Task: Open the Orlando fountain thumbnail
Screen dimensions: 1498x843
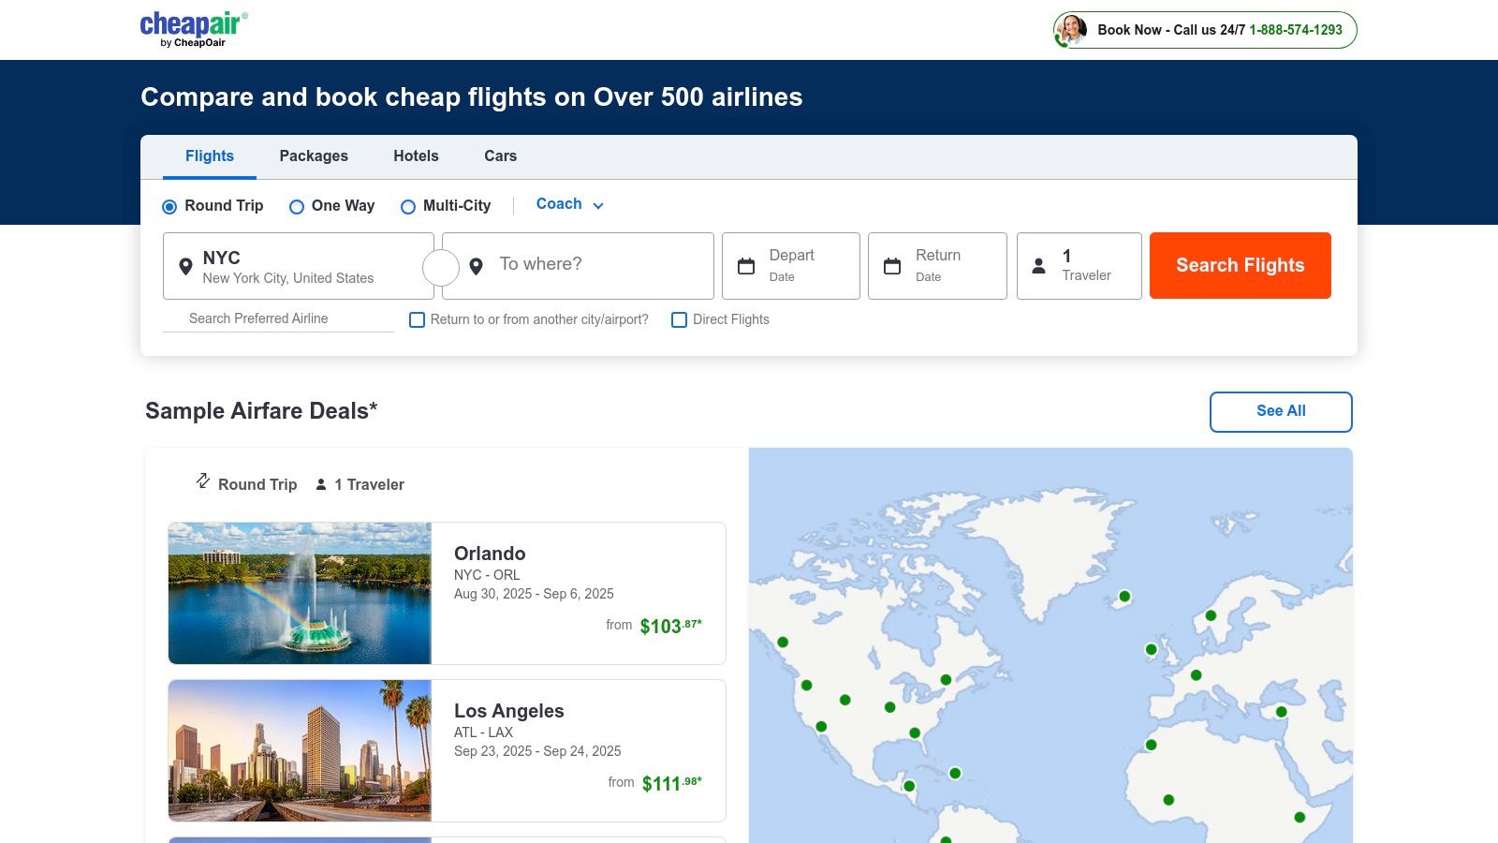Action: (300, 593)
